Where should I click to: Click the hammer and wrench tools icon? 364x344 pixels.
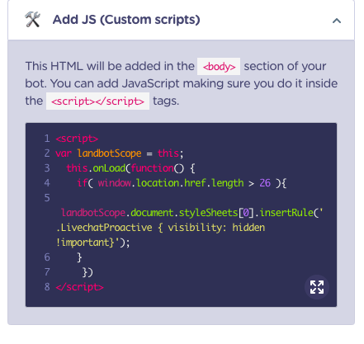point(32,20)
